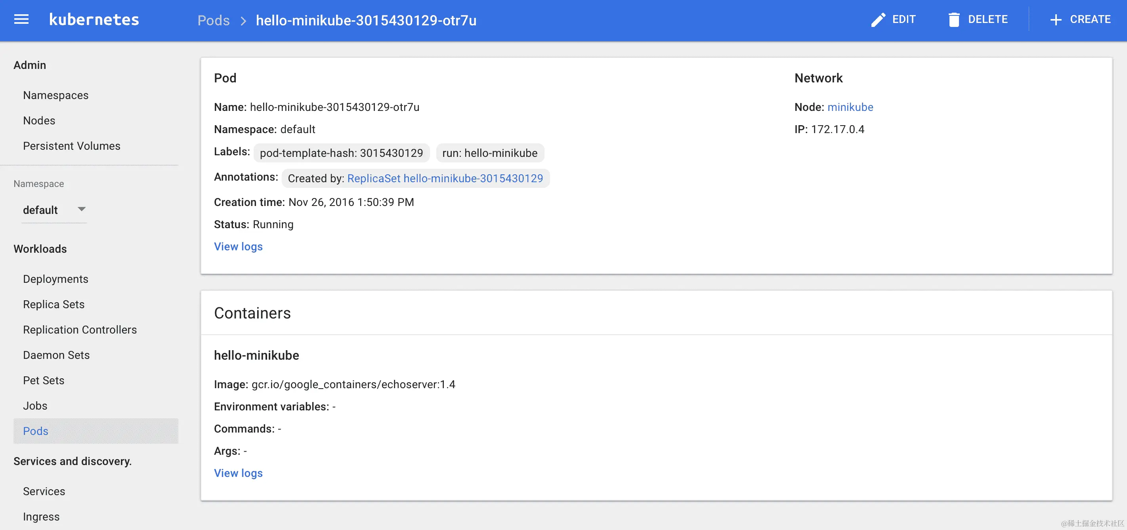Expand the namespace selector arrow

(x=81, y=210)
